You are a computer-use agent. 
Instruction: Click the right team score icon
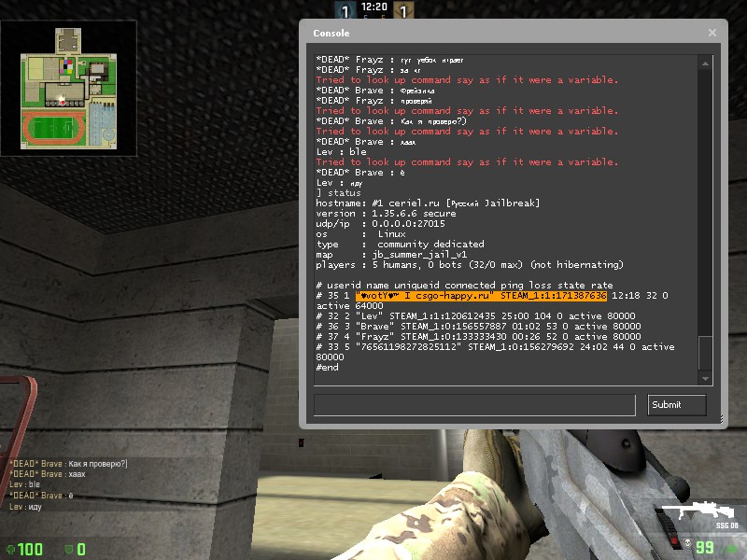pyautogui.click(x=403, y=12)
